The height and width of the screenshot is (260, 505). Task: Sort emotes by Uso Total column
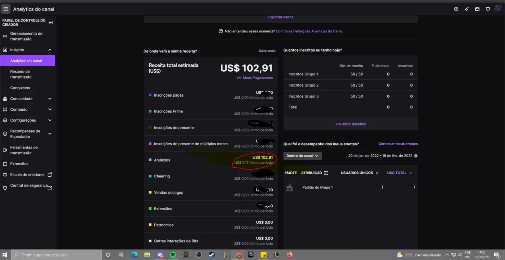pyautogui.click(x=399, y=173)
